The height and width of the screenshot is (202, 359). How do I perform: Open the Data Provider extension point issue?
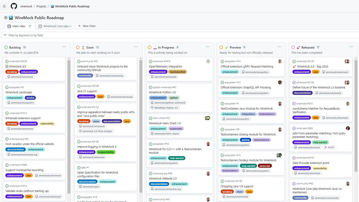point(311,163)
